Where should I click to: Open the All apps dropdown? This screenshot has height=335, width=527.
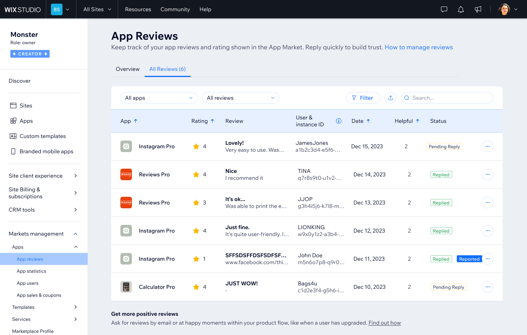(x=159, y=98)
